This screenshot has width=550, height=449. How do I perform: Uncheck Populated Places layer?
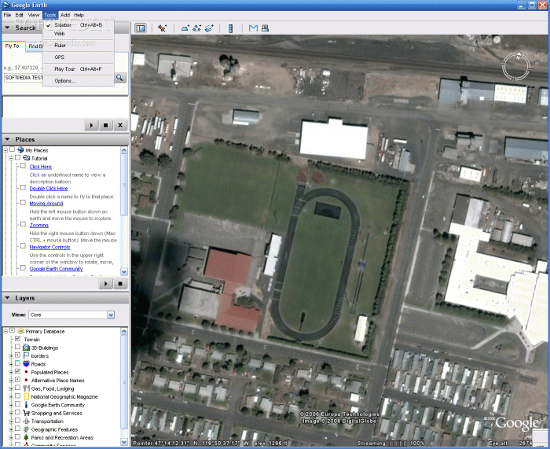point(17,371)
